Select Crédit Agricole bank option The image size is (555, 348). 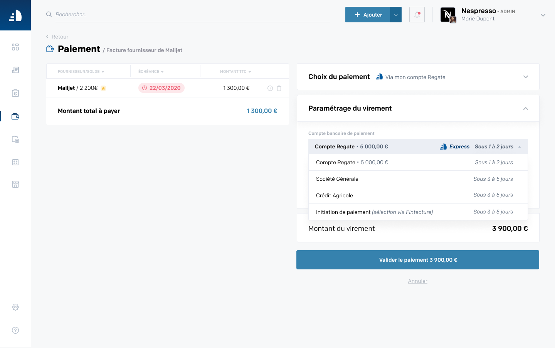tap(418, 195)
